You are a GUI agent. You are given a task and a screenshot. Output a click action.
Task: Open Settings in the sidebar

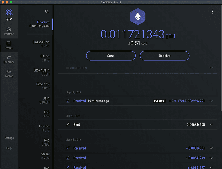coord(9,138)
